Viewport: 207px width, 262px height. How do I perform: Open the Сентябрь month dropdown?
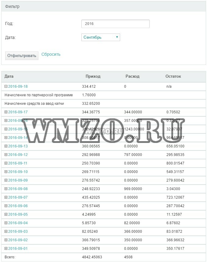101,37
